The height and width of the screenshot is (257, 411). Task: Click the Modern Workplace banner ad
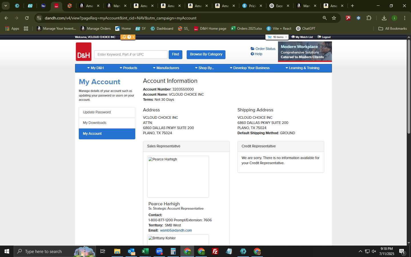tap(305, 52)
